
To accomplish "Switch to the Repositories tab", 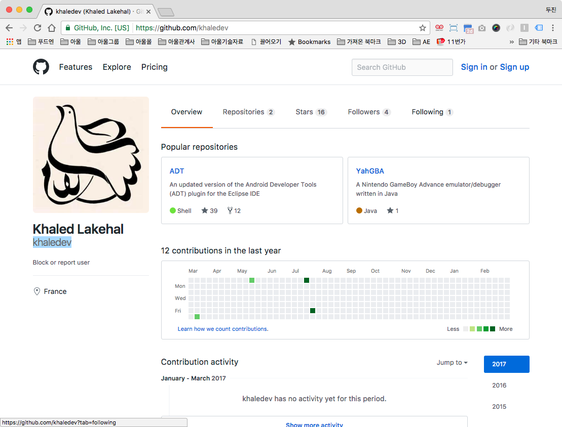I will [248, 112].
